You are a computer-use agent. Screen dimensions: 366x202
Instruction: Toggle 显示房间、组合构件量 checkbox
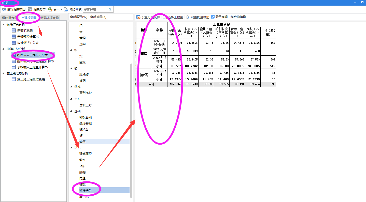[x=213, y=17]
